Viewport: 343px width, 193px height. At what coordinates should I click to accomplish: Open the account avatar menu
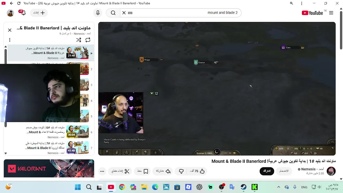tap(10, 13)
